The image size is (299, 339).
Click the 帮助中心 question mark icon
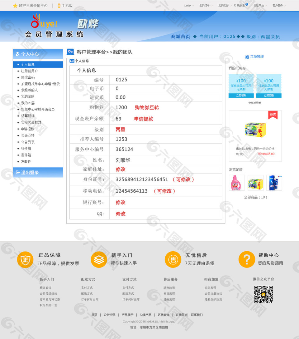point(246,259)
